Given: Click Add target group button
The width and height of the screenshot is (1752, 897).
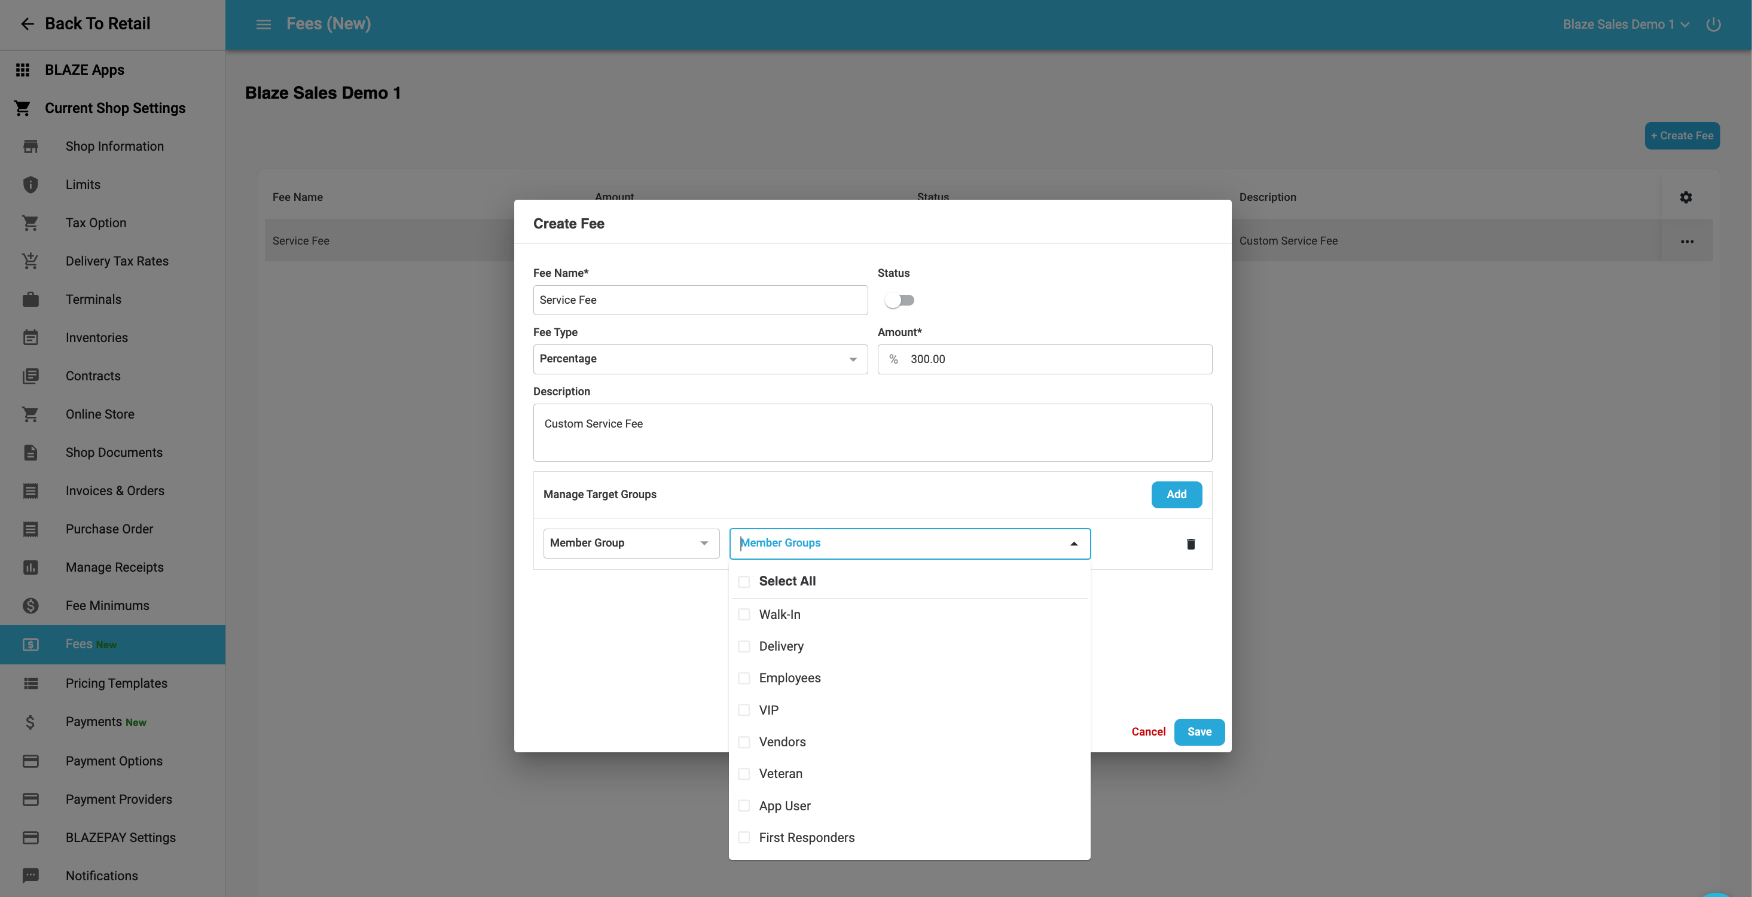Looking at the screenshot, I should coord(1176,495).
